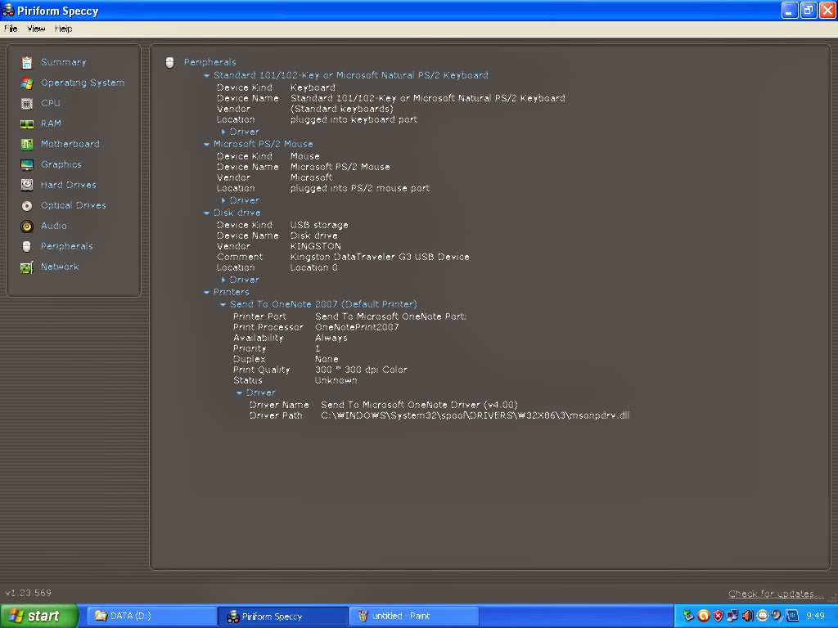Open the View menu

click(x=36, y=29)
